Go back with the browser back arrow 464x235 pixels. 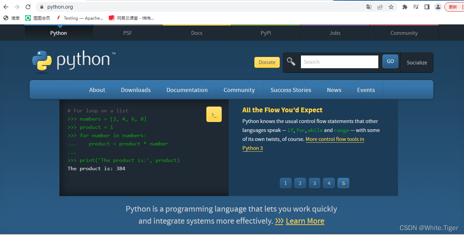pos(6,7)
